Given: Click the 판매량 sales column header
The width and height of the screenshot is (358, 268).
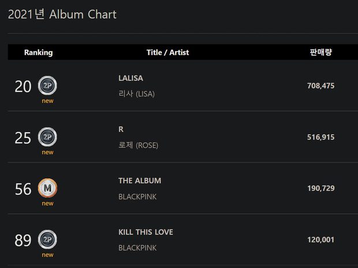Looking at the screenshot, I should (x=321, y=52).
